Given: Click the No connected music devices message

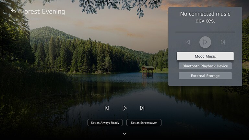Looking at the screenshot, I should (x=205, y=17).
